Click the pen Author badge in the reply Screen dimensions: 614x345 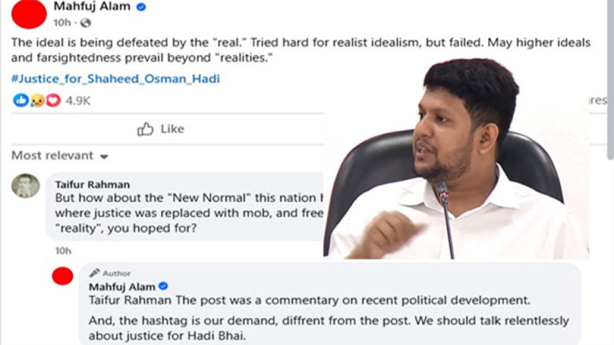click(x=110, y=273)
